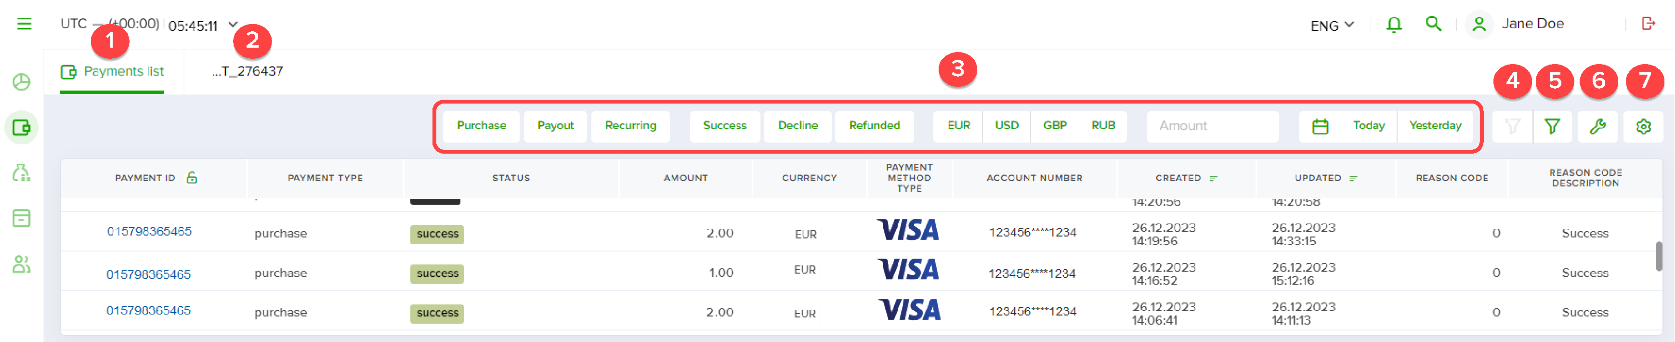Viewport: 1675px width, 342px height.
Task: Toggle the Success status filter
Action: (724, 126)
